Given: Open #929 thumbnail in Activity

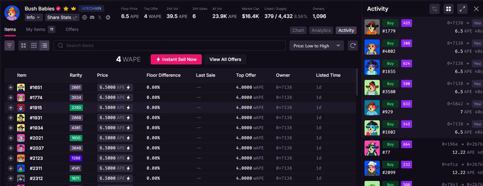Looking at the screenshot, I should pos(372,108).
